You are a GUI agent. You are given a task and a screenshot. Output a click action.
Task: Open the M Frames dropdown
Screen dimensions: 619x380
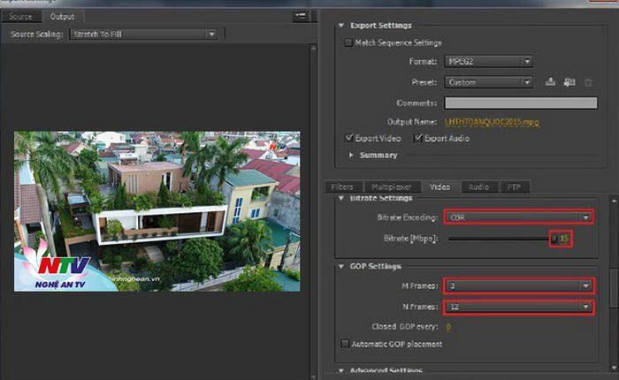(x=518, y=285)
